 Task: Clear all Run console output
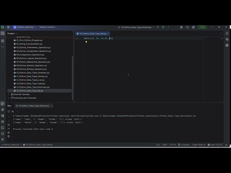pos(9,137)
